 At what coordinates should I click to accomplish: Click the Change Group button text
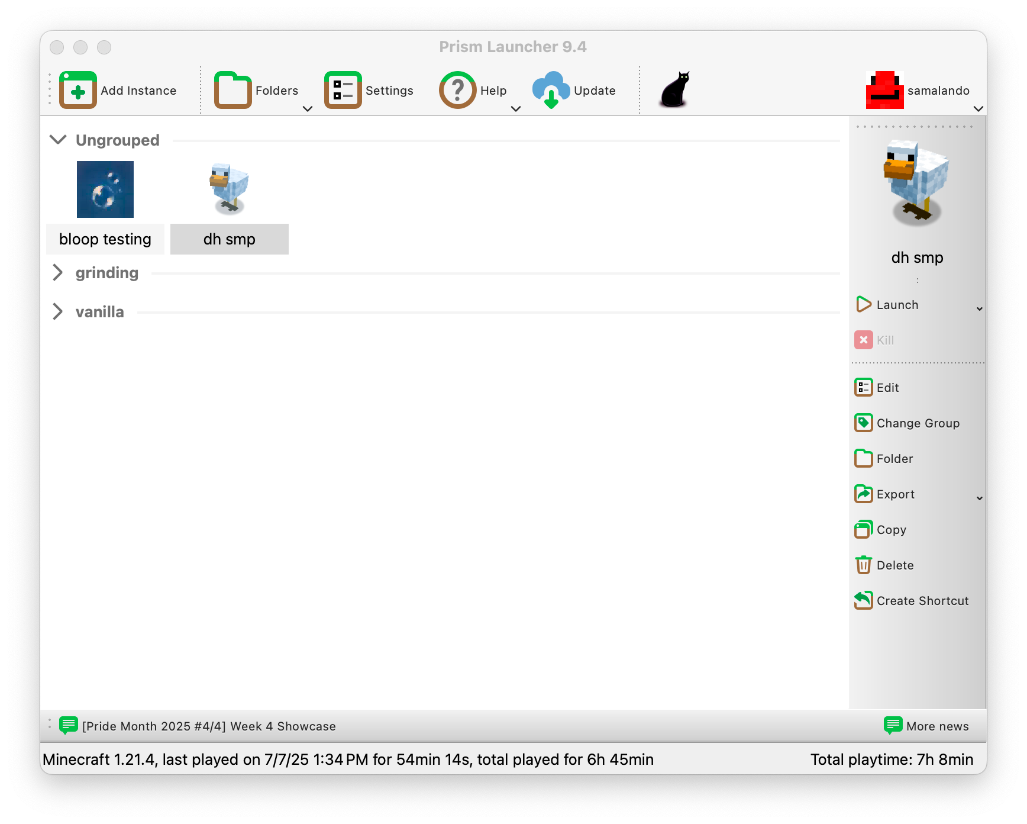click(x=918, y=423)
